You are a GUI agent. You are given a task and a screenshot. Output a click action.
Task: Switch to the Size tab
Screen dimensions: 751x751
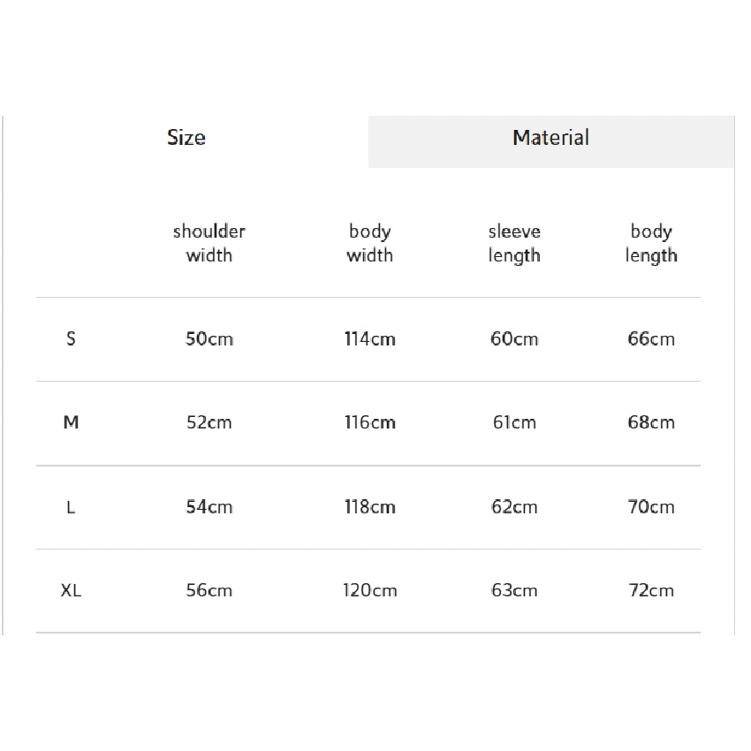coord(186,138)
